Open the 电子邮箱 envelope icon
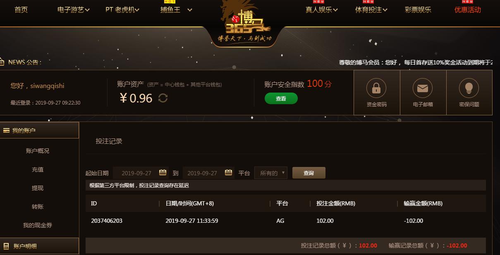Screen dimensions: 500x255 coord(423,88)
